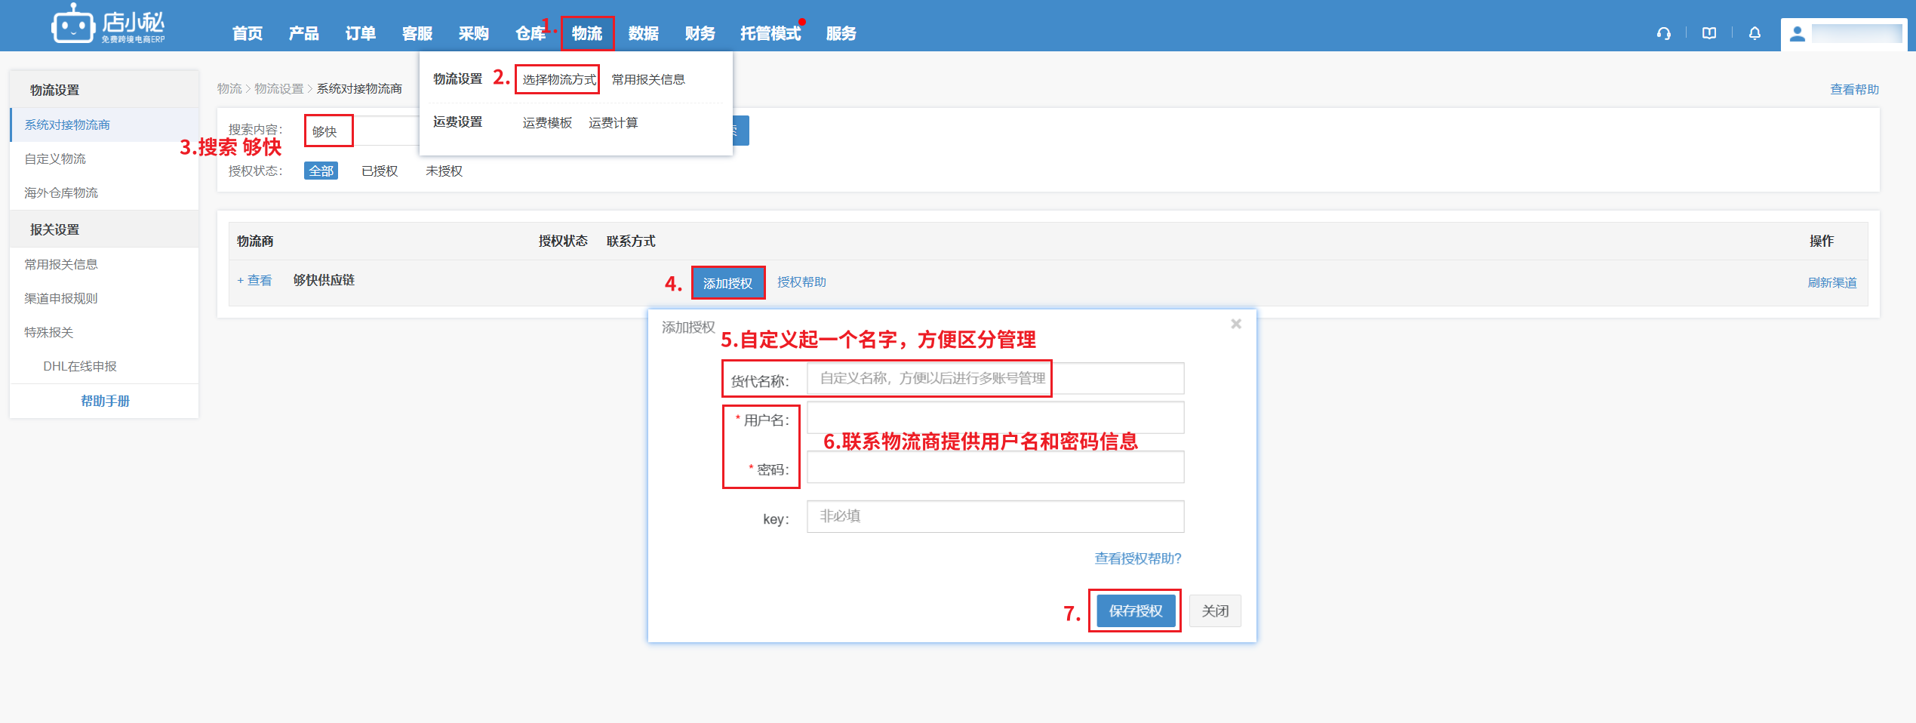
Task: Open the 查看授权帮助? link
Action: [1137, 558]
